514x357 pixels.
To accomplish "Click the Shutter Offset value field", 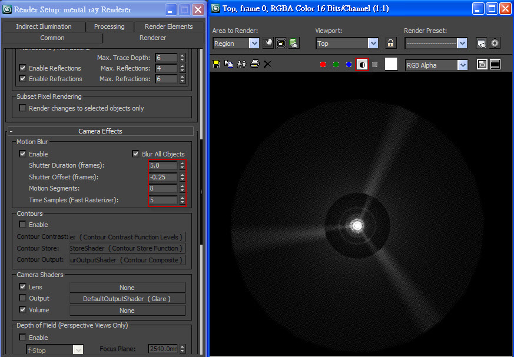I will click(163, 177).
